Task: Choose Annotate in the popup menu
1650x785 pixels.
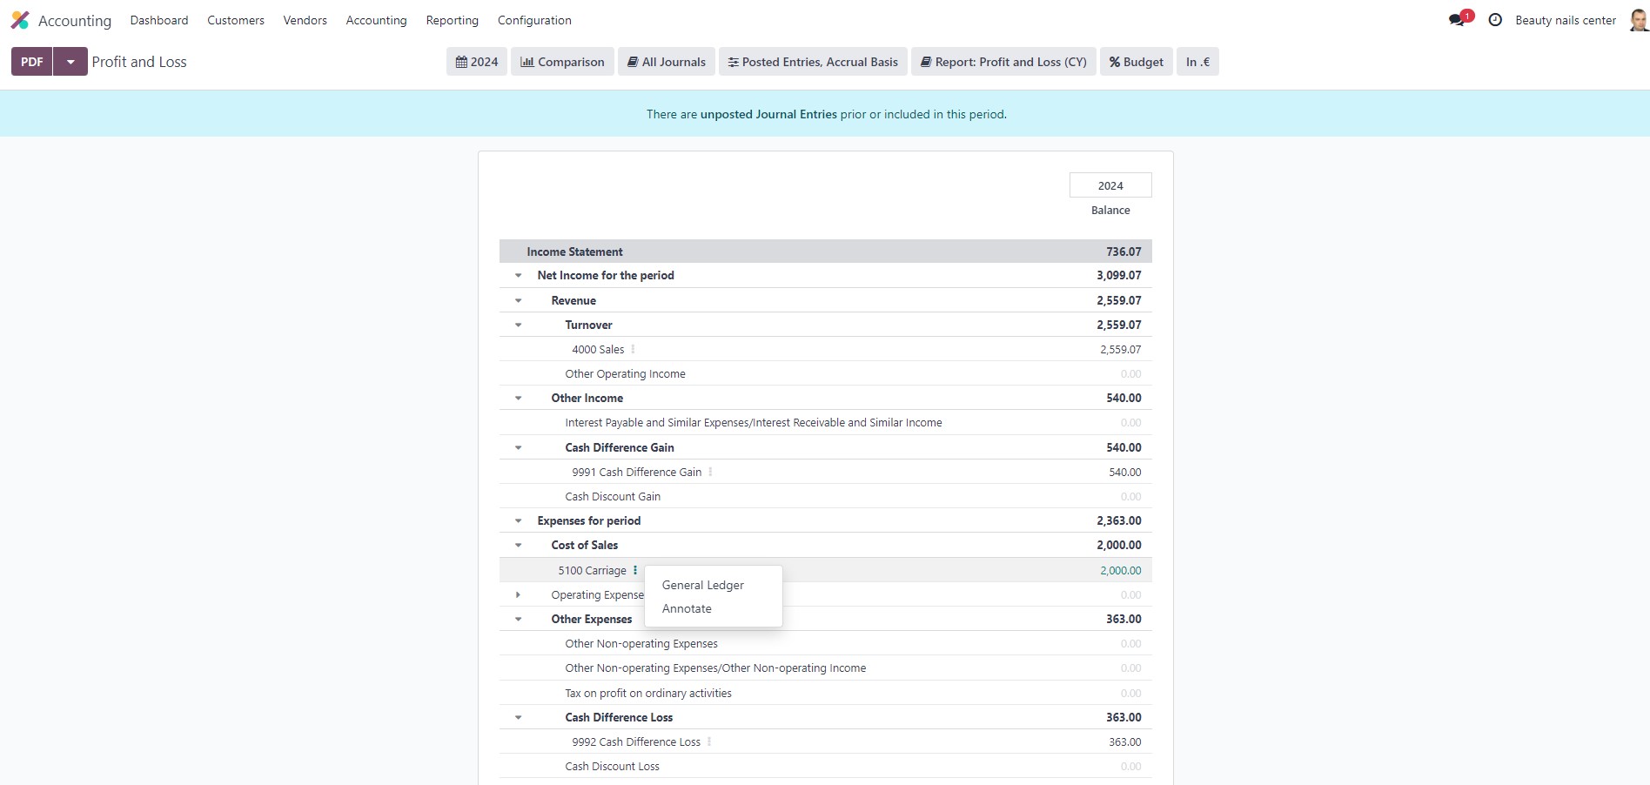Action: pyautogui.click(x=687, y=608)
